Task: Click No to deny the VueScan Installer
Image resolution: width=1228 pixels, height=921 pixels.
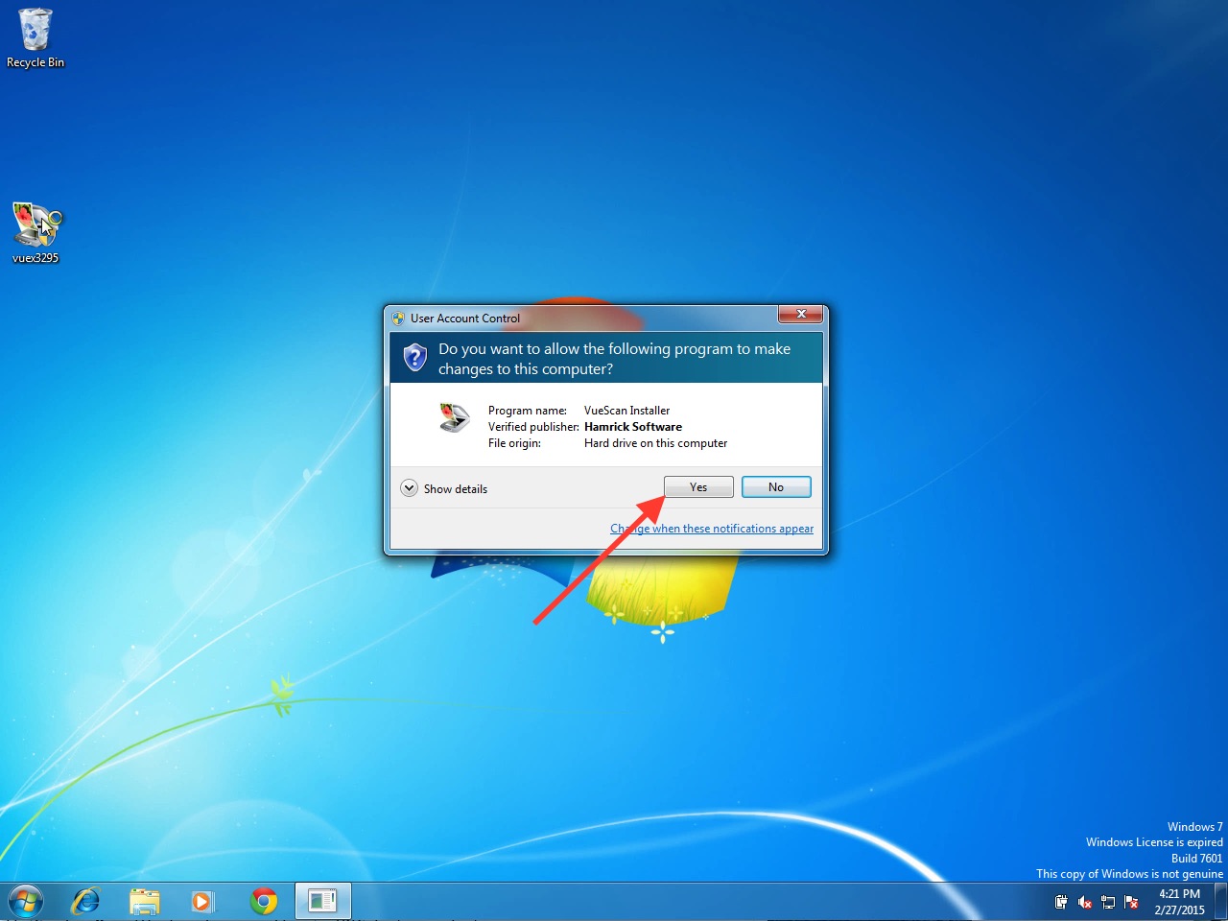Action: [776, 487]
